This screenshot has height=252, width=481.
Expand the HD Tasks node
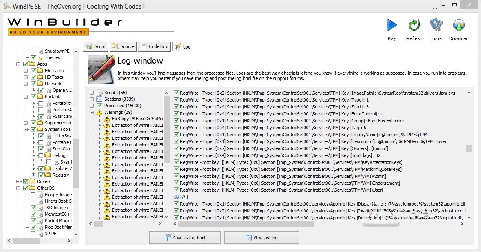[x=26, y=77]
